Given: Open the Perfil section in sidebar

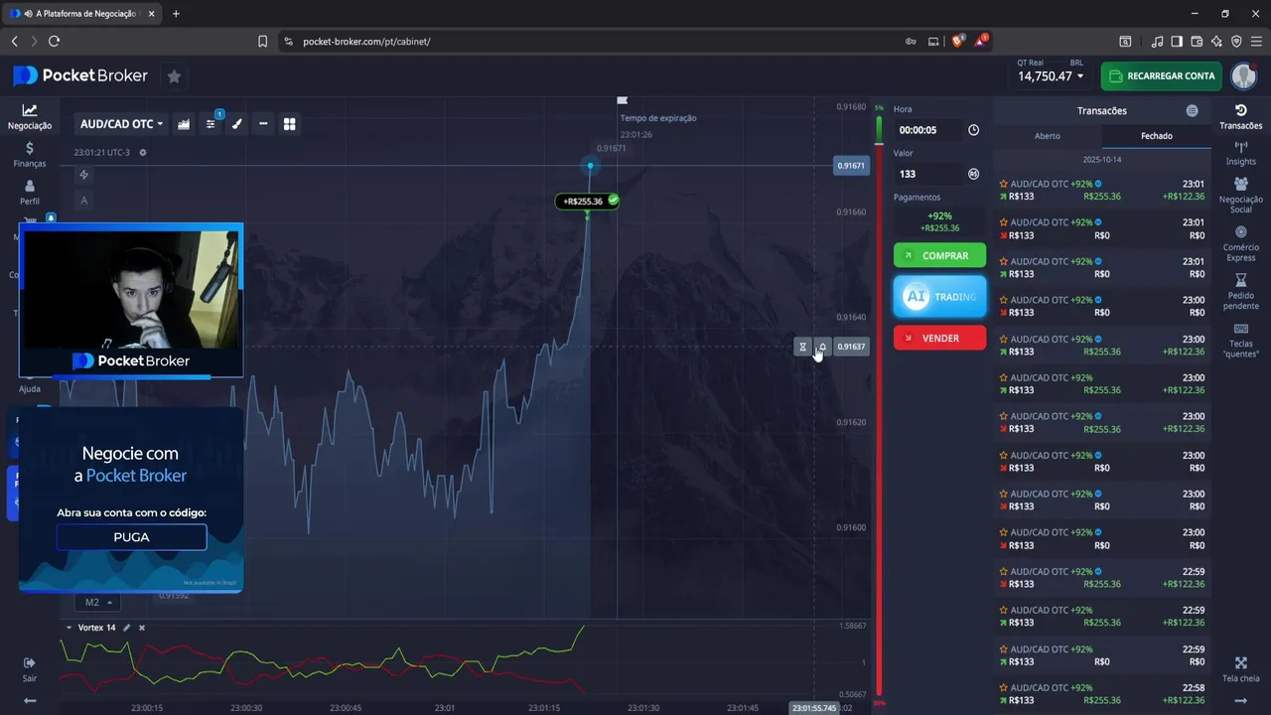Looking at the screenshot, I should coord(30,192).
